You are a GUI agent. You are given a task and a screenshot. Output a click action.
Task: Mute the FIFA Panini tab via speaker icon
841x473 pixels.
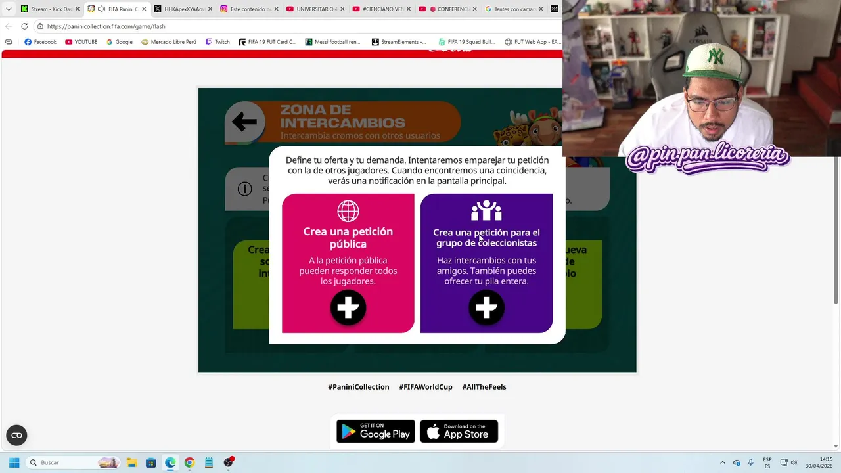tap(101, 9)
